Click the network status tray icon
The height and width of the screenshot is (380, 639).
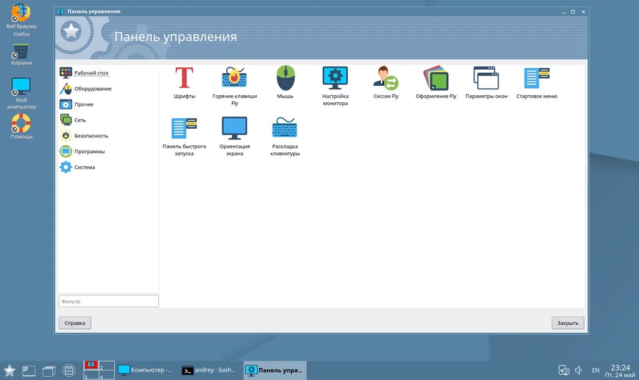coord(564,370)
